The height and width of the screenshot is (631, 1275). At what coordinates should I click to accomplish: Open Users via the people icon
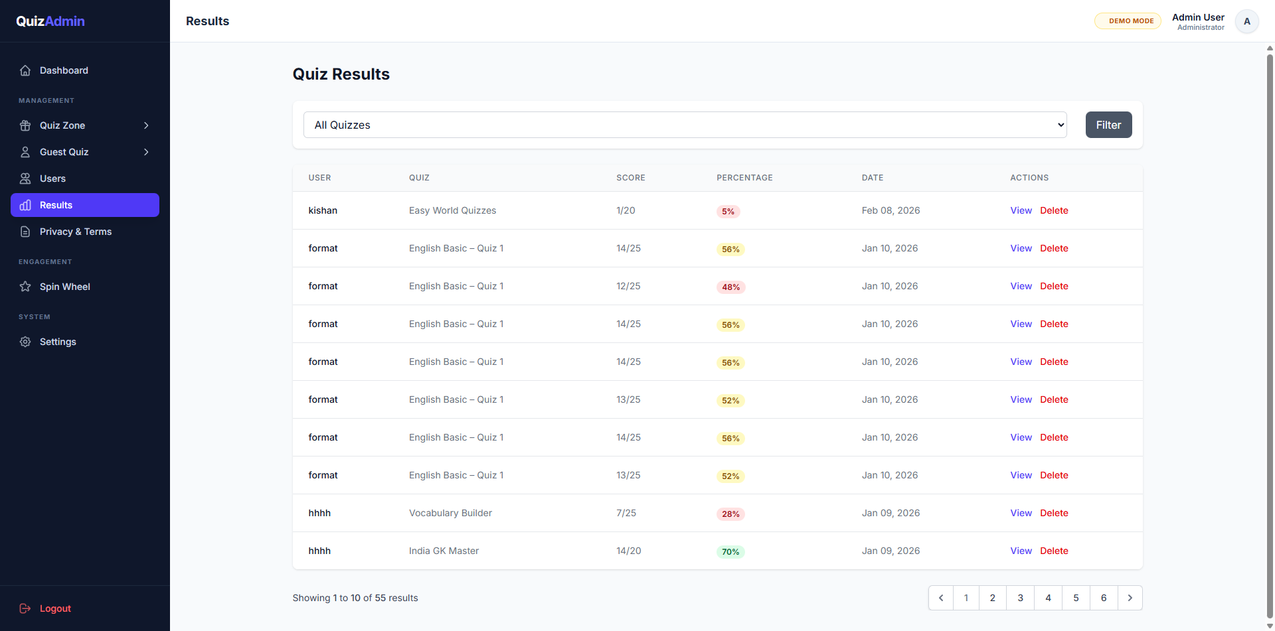(x=25, y=178)
